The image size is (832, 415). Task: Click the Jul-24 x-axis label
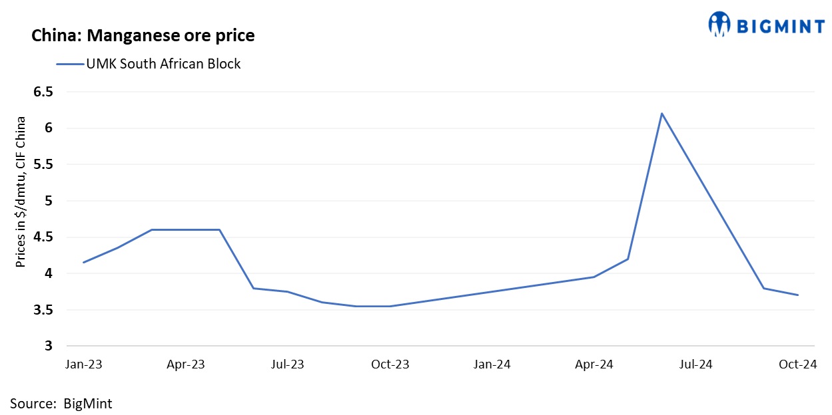[x=695, y=364]
